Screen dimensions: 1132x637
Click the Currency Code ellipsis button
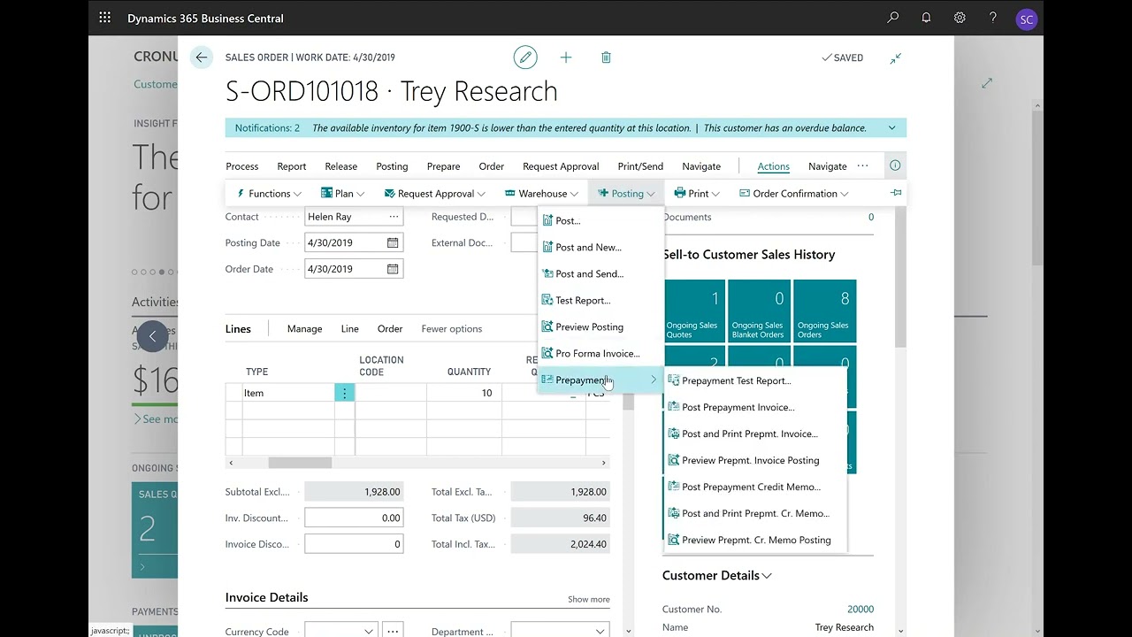[394, 632]
